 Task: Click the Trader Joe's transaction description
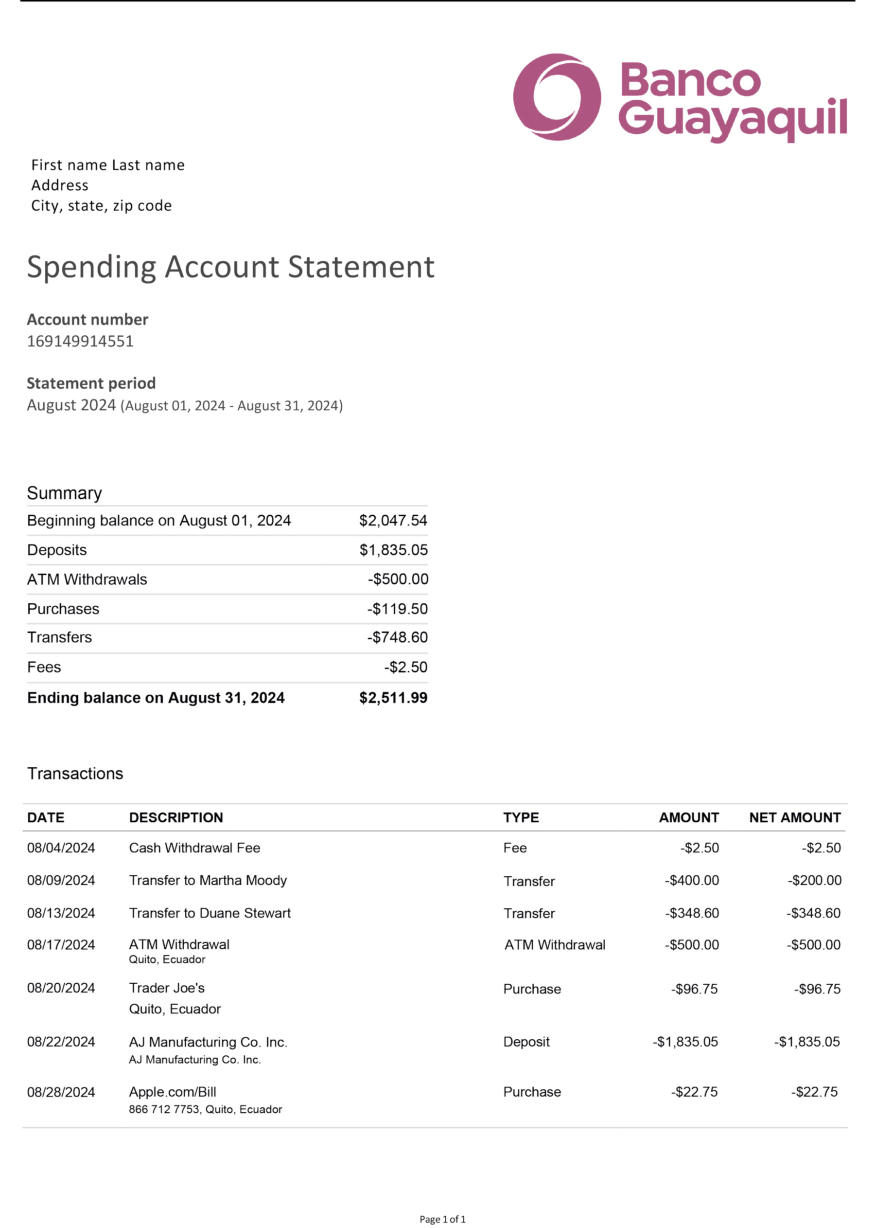click(x=167, y=988)
